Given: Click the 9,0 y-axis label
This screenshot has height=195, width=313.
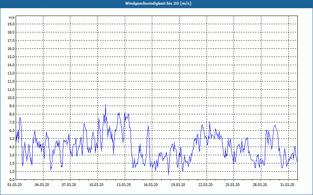Looking at the screenshot, I should (x=12, y=106).
